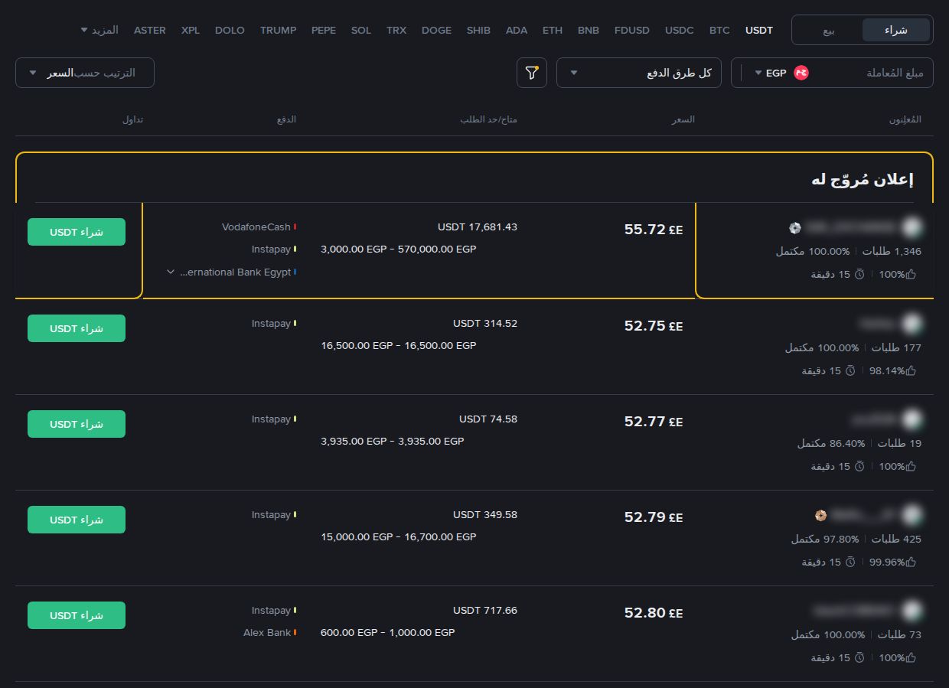This screenshot has width=949, height=688.
Task: Select the PEPE coin tab
Action: (324, 31)
